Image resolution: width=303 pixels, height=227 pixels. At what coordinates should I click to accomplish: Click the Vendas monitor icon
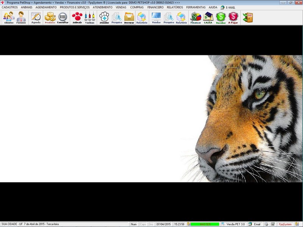click(x=156, y=17)
